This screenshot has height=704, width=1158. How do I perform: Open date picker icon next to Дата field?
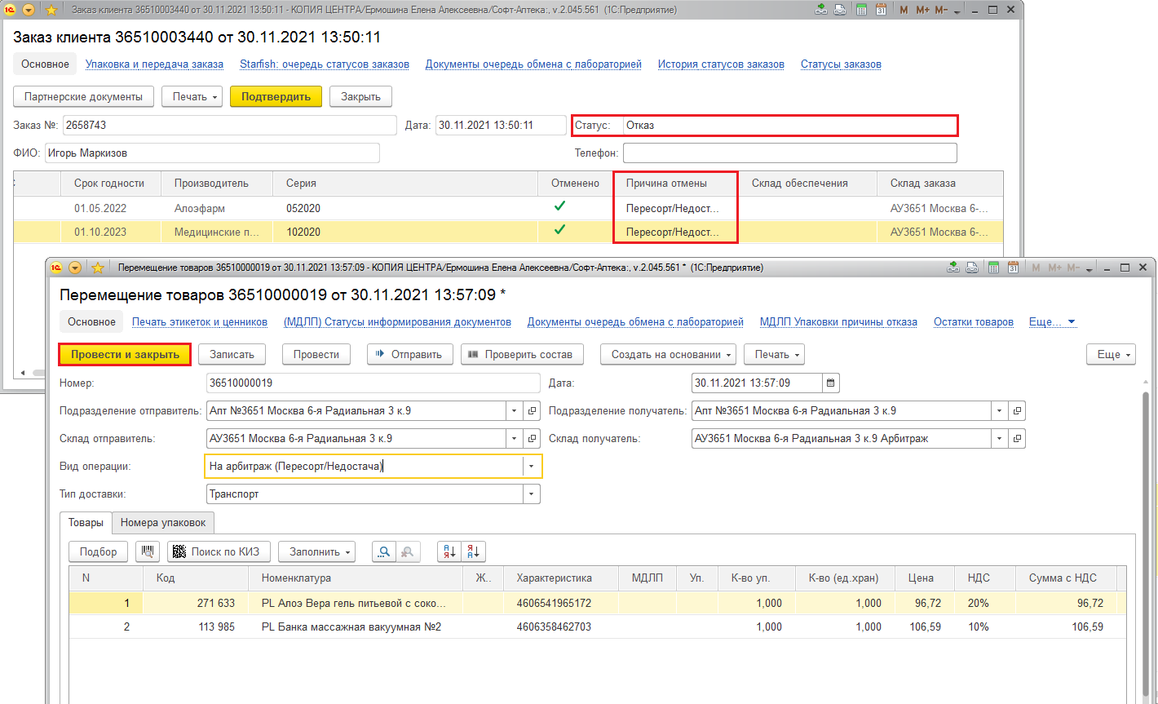pyautogui.click(x=831, y=383)
